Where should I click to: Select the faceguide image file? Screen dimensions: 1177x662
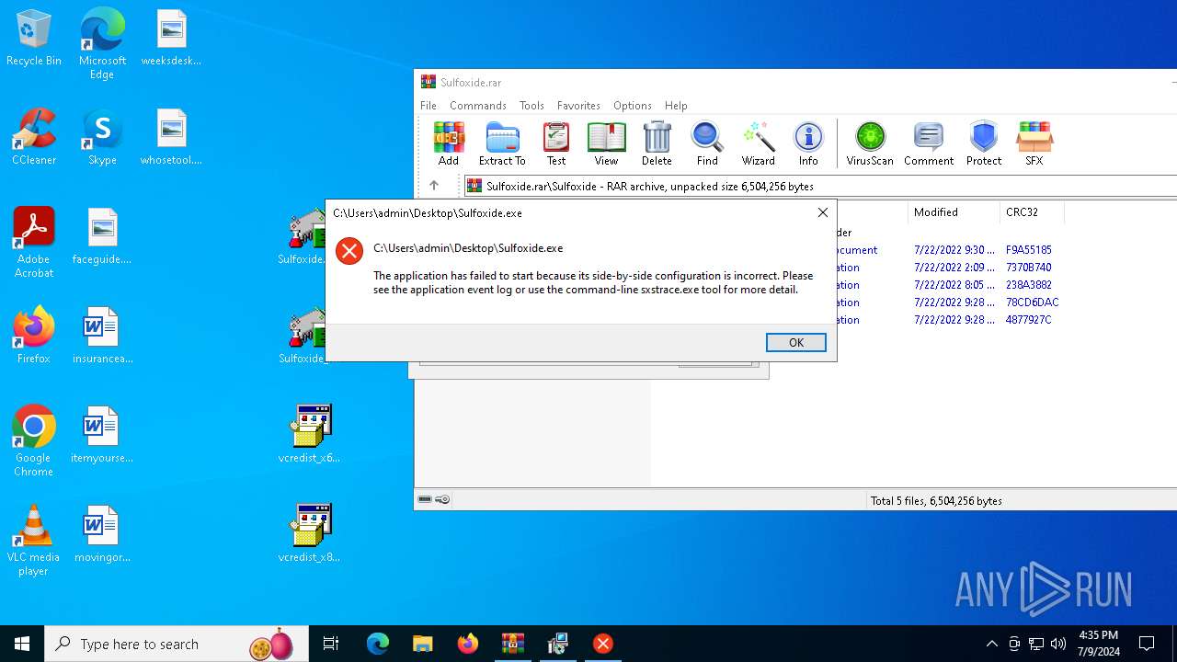[102, 236]
